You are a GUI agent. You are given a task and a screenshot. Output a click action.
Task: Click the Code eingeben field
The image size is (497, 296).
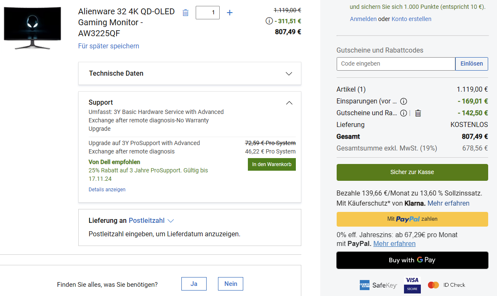click(x=396, y=63)
